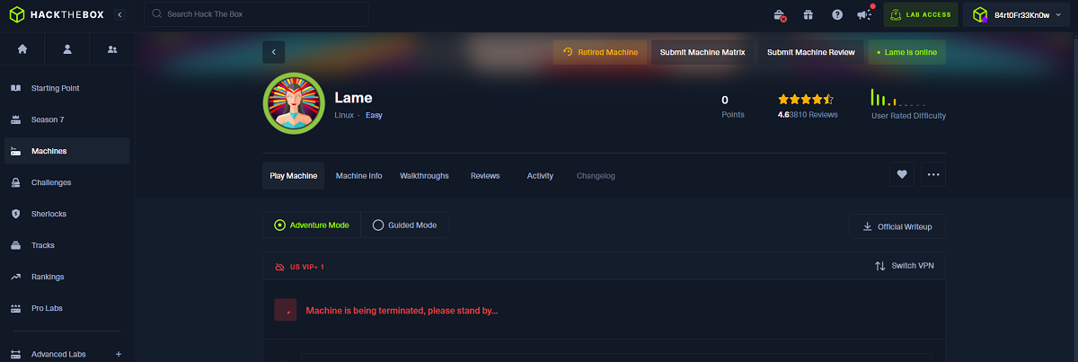Click the Starting Point book icon

click(x=15, y=88)
